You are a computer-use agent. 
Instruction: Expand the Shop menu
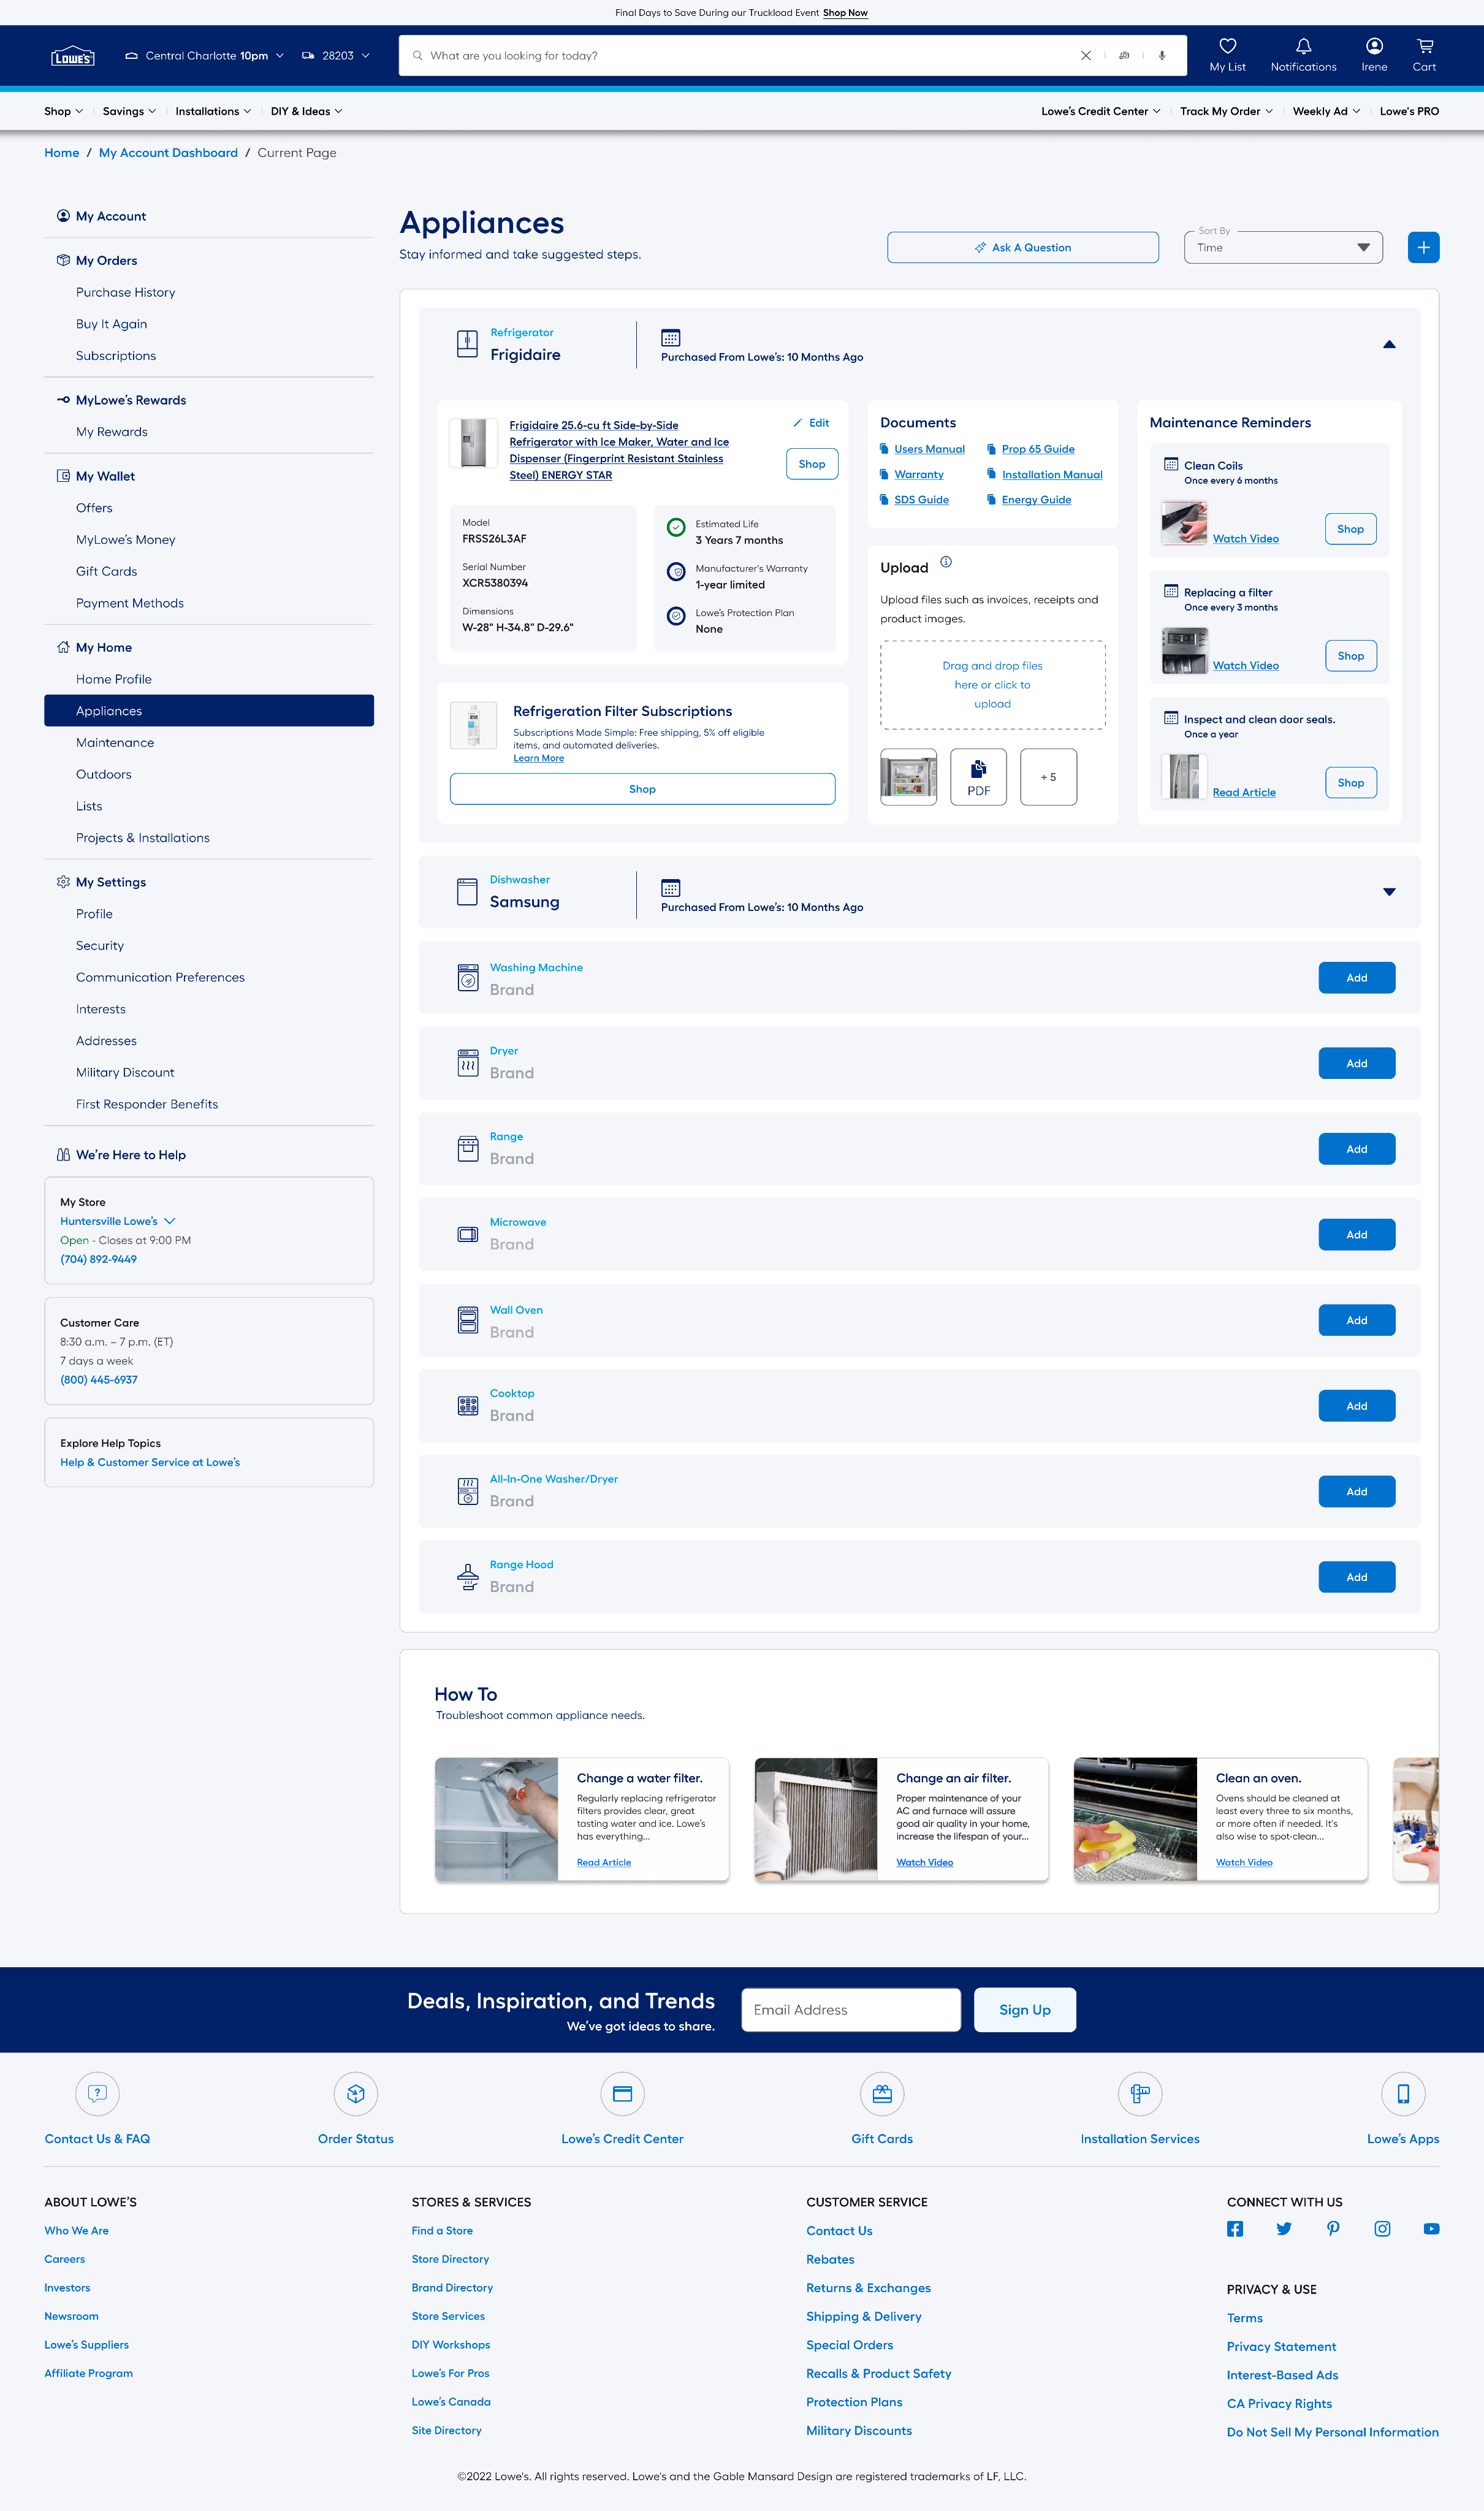[x=63, y=111]
